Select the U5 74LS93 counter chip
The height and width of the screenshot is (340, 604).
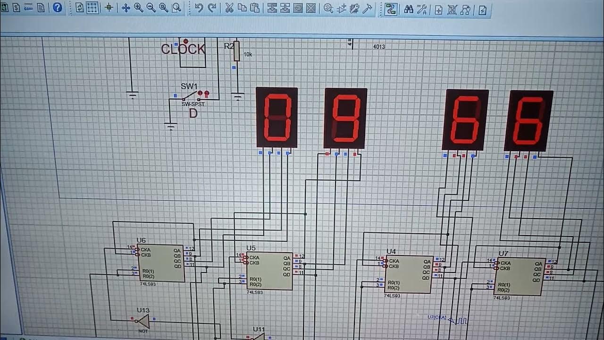click(x=269, y=271)
